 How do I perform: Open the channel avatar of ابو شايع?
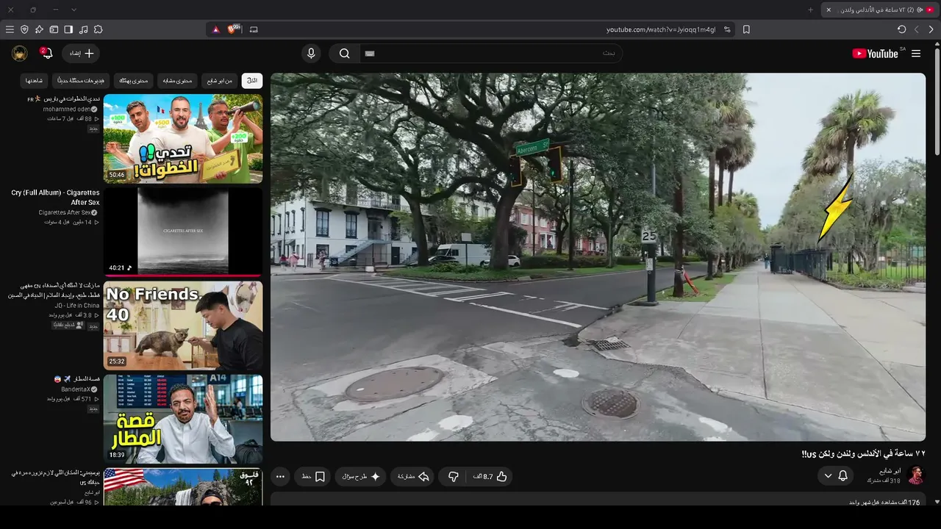coord(916,475)
